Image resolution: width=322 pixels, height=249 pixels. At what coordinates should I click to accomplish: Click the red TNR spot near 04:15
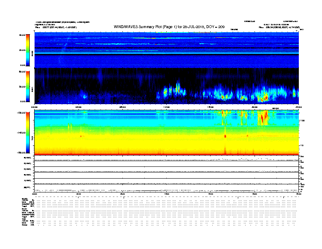coord(81,136)
